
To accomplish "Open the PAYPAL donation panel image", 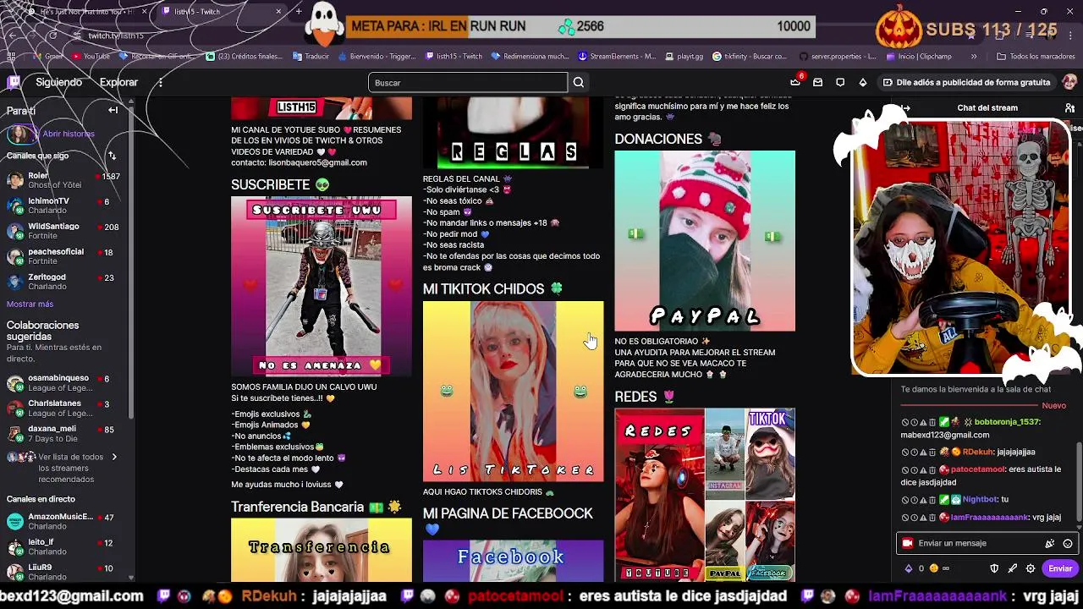I will [x=705, y=241].
